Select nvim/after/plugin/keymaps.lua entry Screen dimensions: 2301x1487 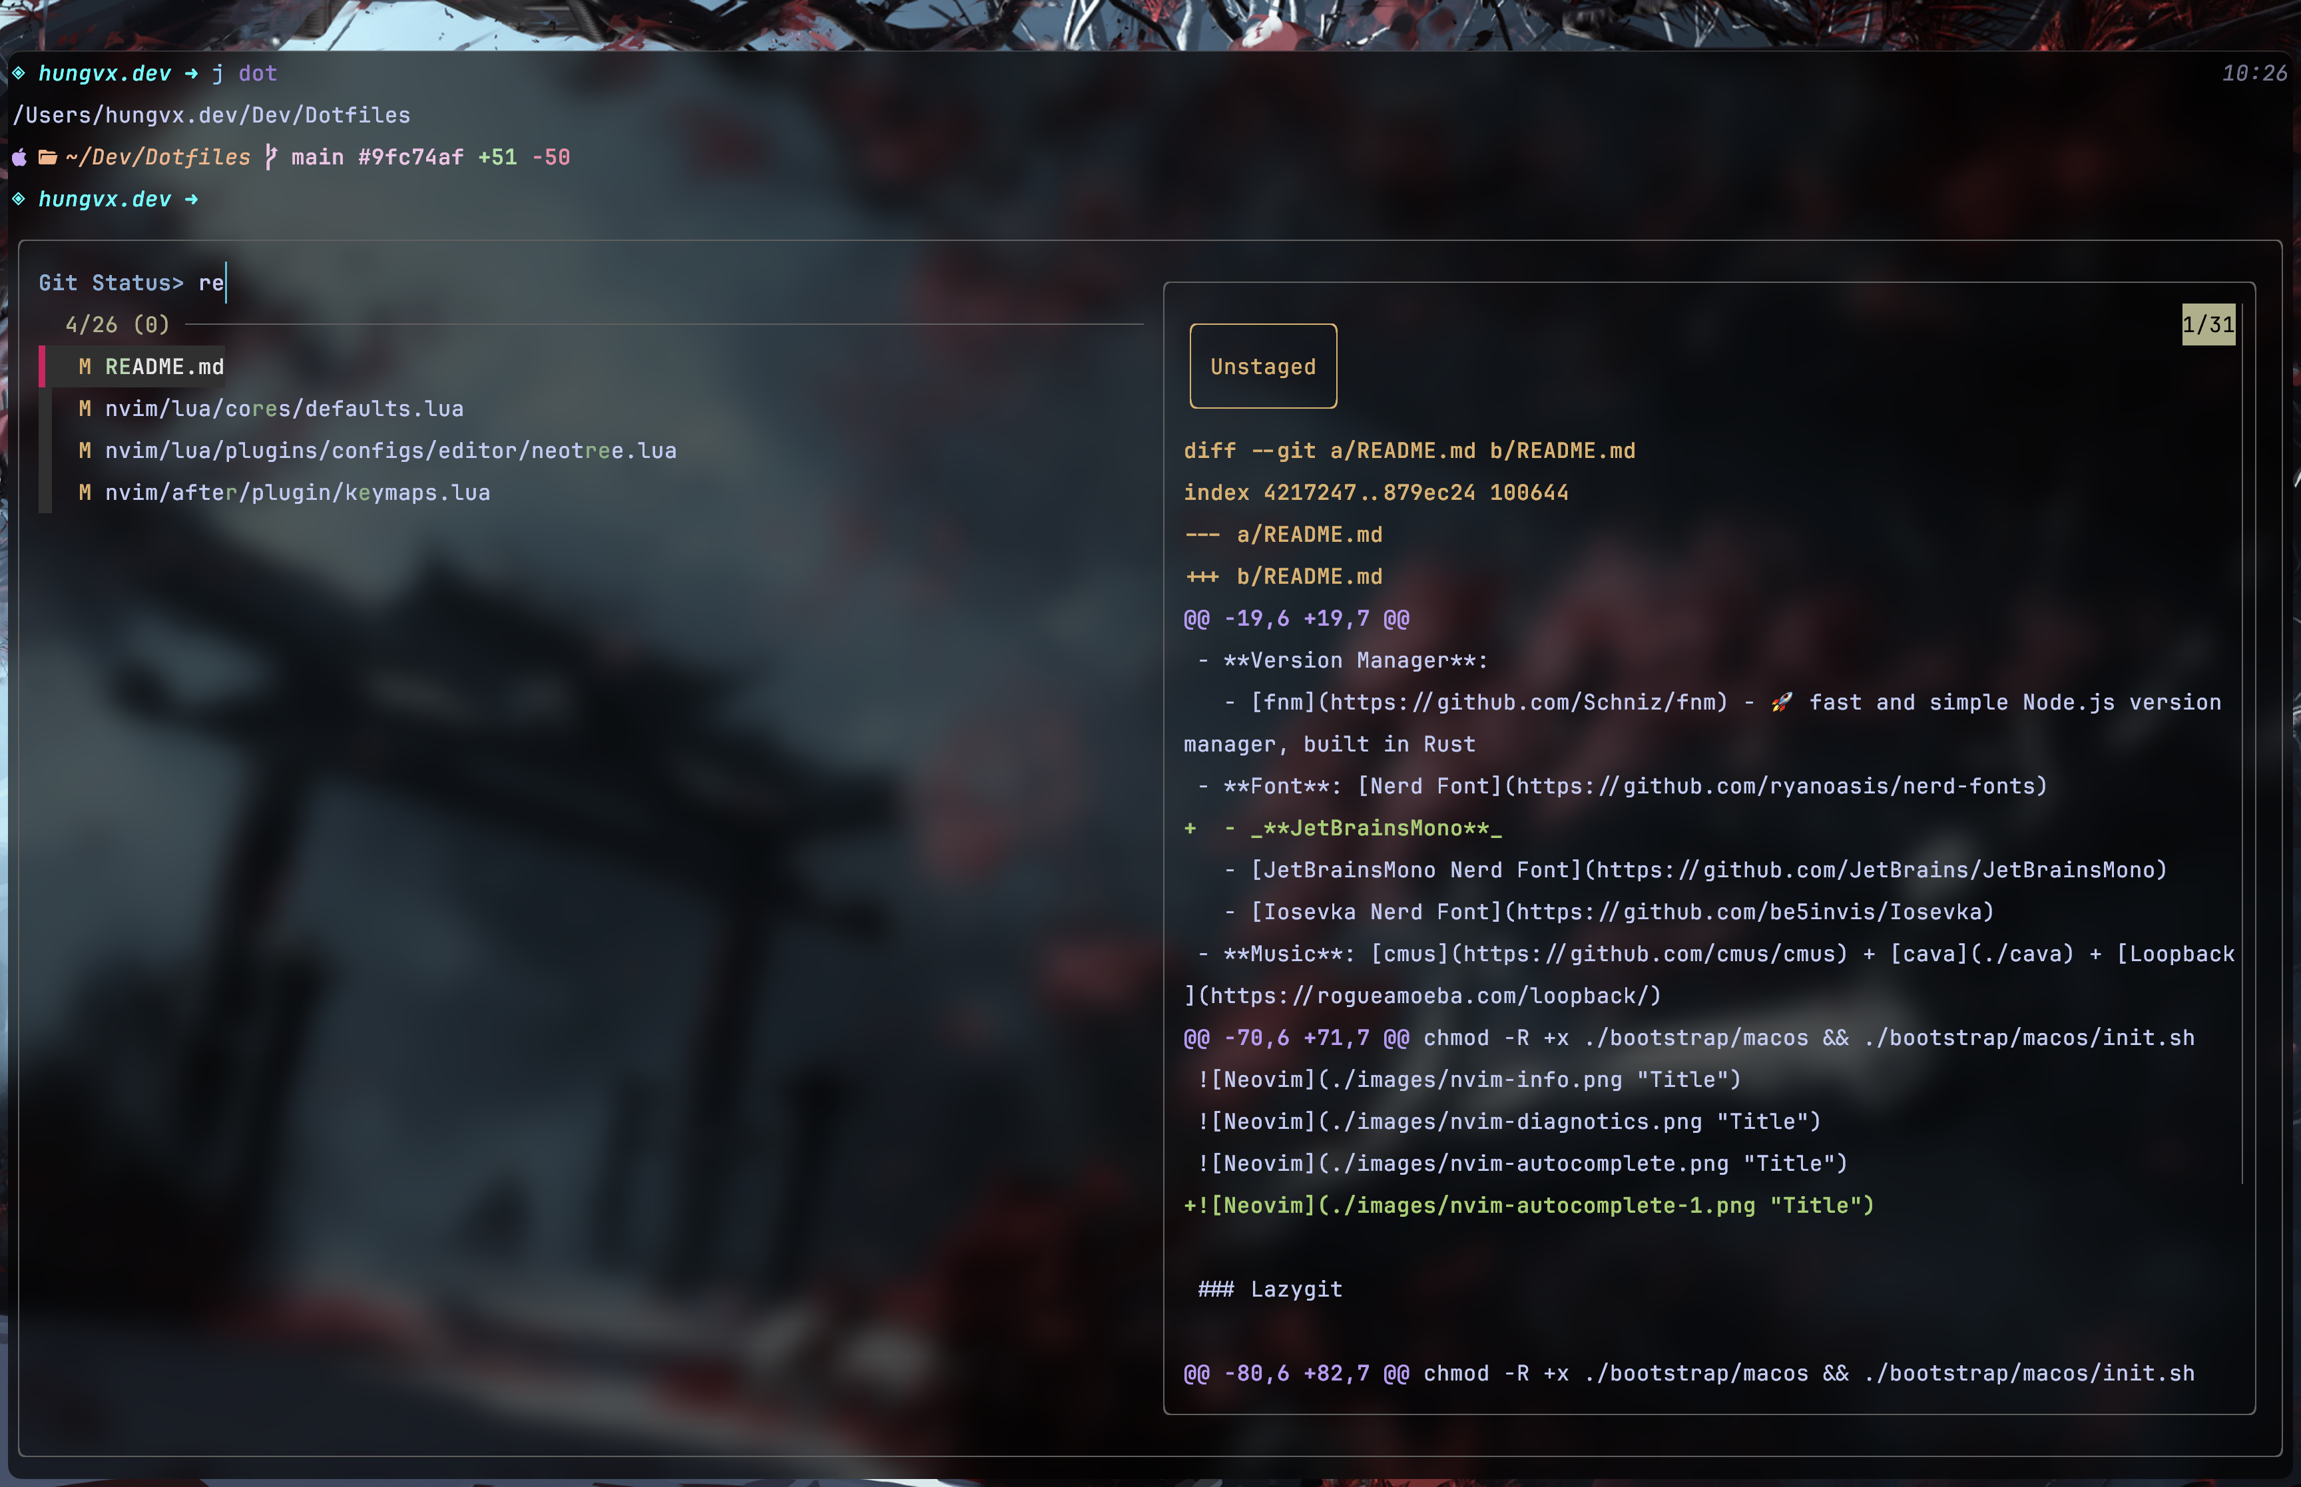(x=298, y=493)
